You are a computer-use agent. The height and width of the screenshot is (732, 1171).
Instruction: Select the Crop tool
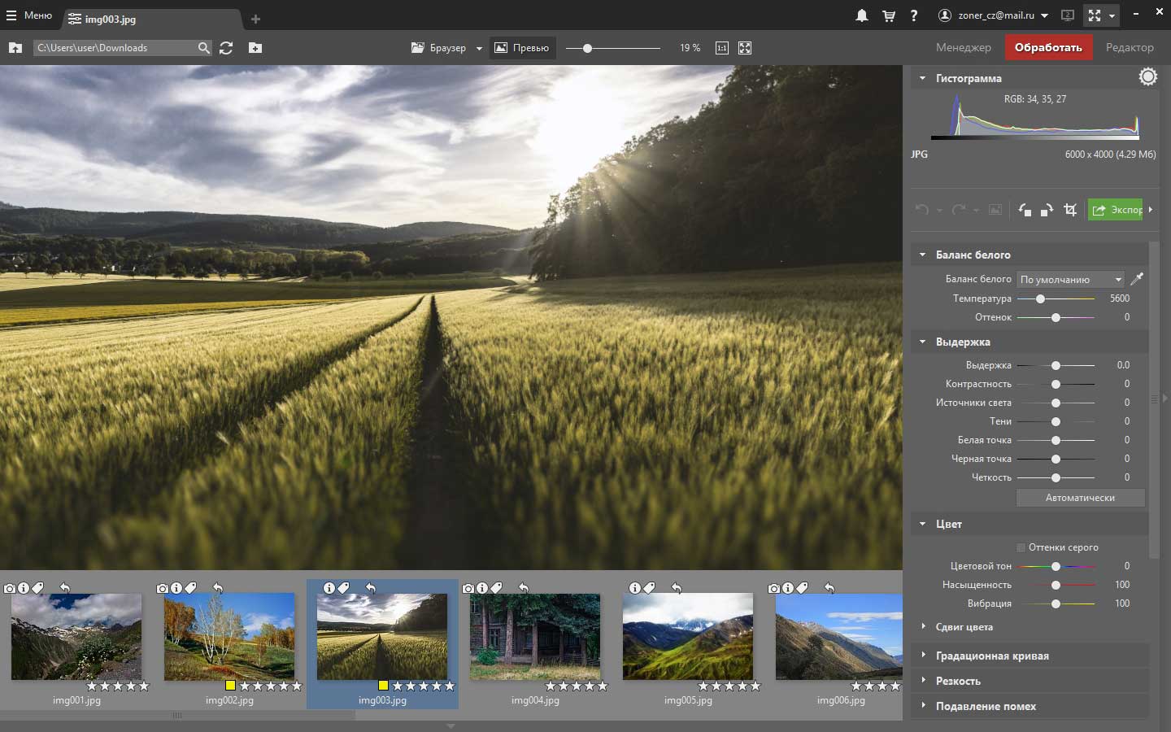tap(1070, 210)
